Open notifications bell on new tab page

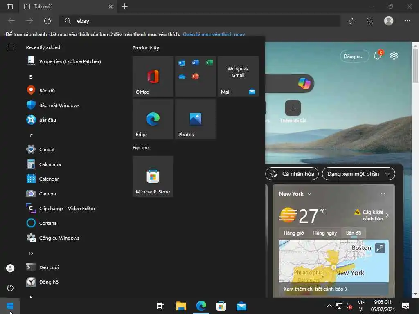[378, 55]
